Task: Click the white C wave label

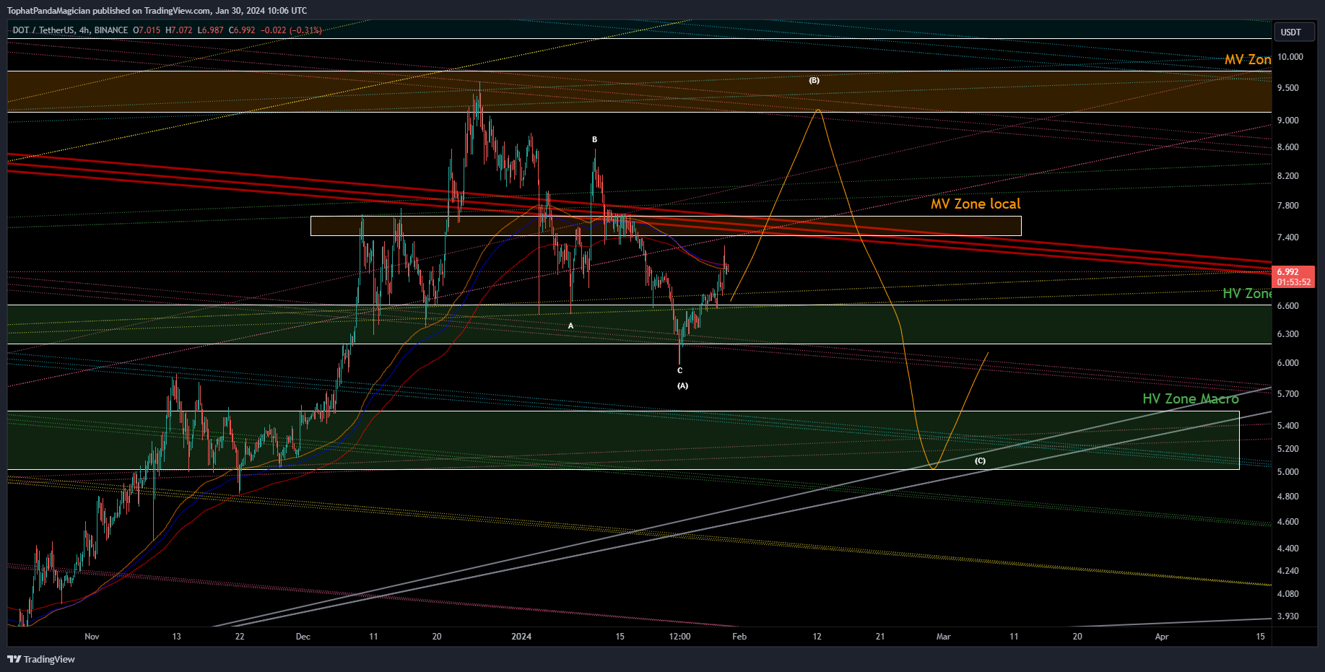Action: pyautogui.click(x=679, y=370)
